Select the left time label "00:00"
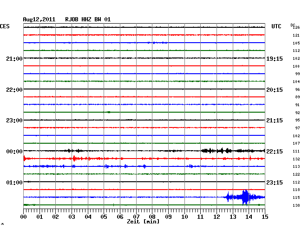The height and width of the screenshot is (229, 302). tap(14, 152)
